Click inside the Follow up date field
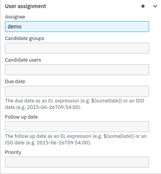Screen dimensions: 161x174 (x=77, y=127)
